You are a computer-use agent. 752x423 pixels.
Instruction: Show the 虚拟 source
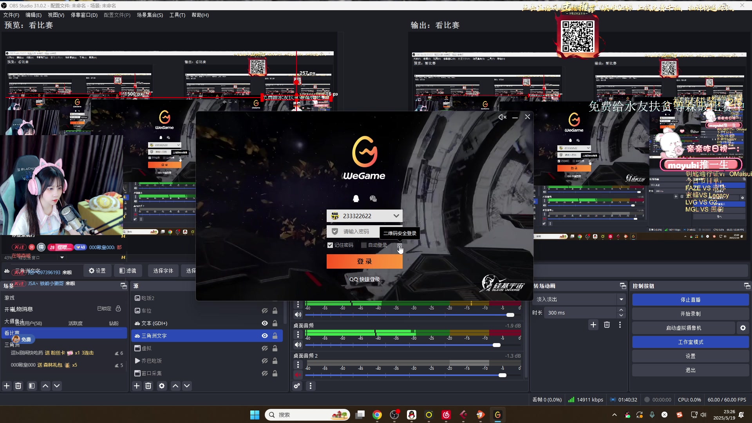pyautogui.click(x=265, y=349)
